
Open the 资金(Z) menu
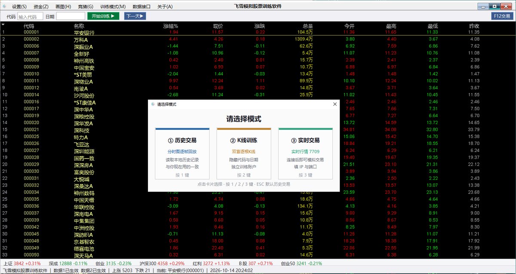(x=41, y=6)
